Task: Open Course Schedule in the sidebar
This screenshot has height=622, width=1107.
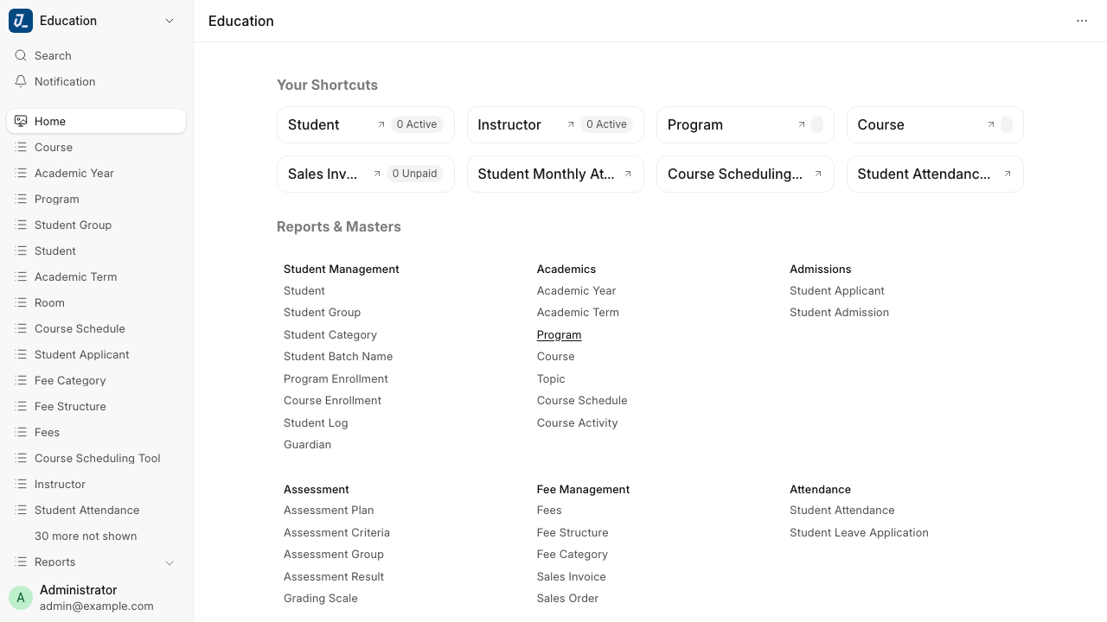Action: click(x=96, y=328)
